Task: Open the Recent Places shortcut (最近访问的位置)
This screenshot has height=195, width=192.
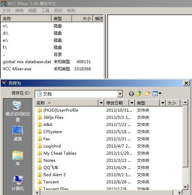Action: coord(18,111)
